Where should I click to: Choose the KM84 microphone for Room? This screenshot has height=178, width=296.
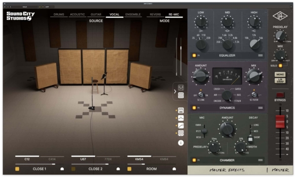164,159
